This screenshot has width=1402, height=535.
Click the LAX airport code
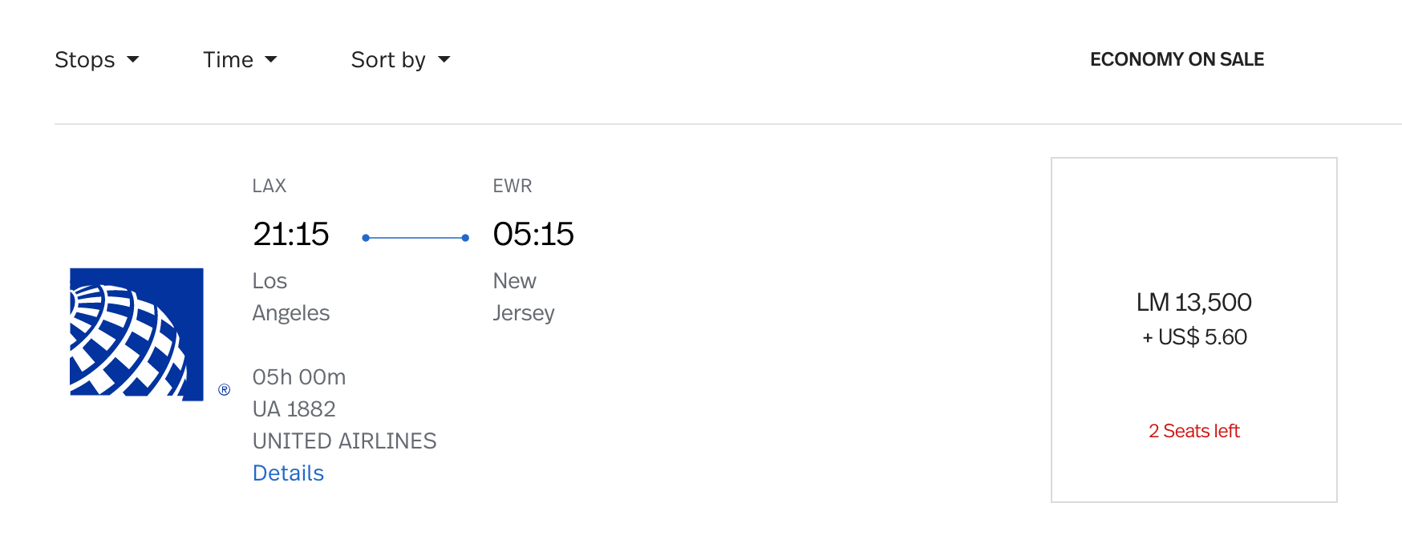(269, 186)
